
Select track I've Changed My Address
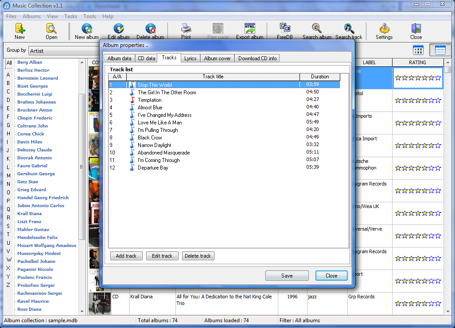tap(224, 115)
